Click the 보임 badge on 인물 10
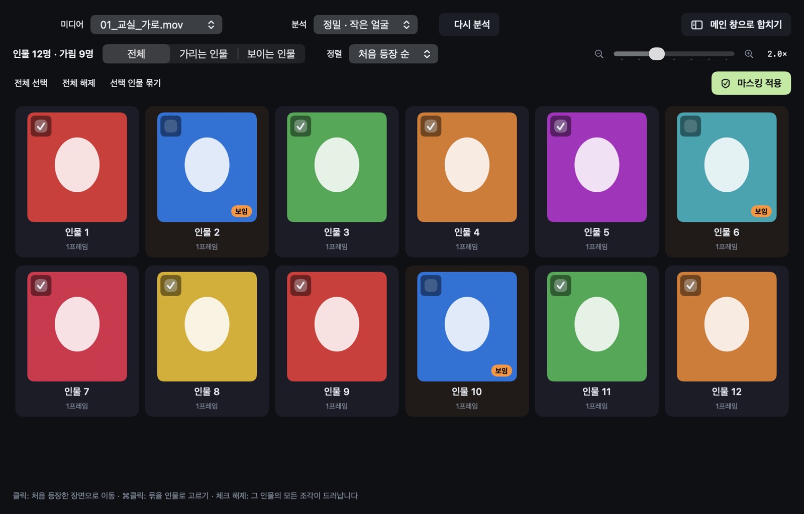Screen dimensions: 804x514 click(x=501, y=370)
